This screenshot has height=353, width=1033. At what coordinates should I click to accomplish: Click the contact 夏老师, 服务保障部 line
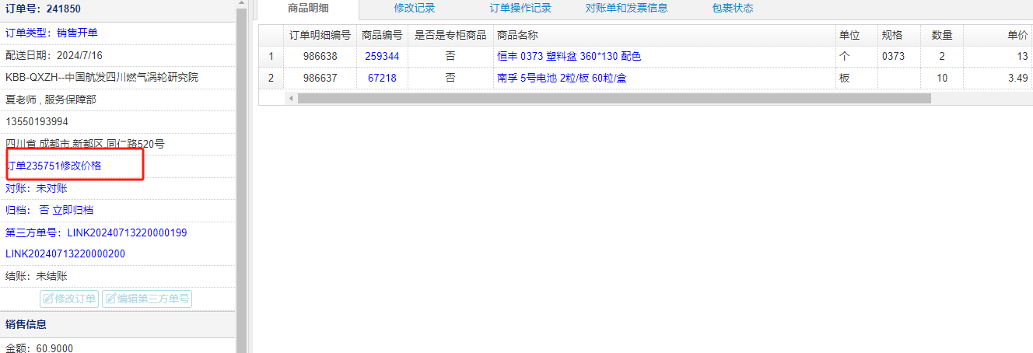coord(51,100)
